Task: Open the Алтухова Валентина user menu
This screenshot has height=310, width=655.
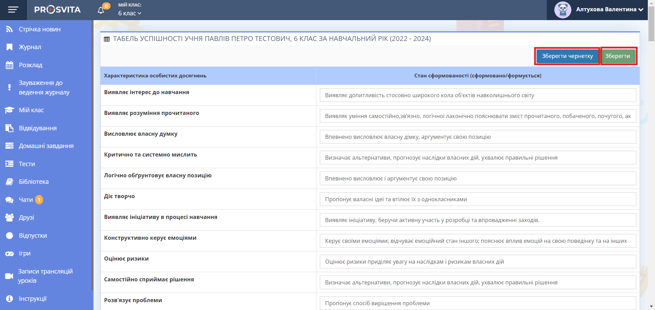Action: tap(609, 10)
